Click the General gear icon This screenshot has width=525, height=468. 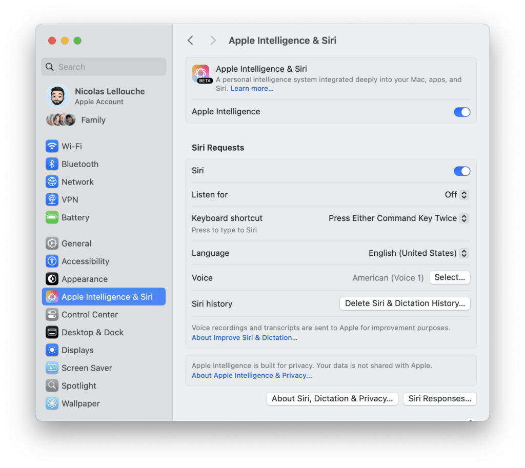pos(52,243)
